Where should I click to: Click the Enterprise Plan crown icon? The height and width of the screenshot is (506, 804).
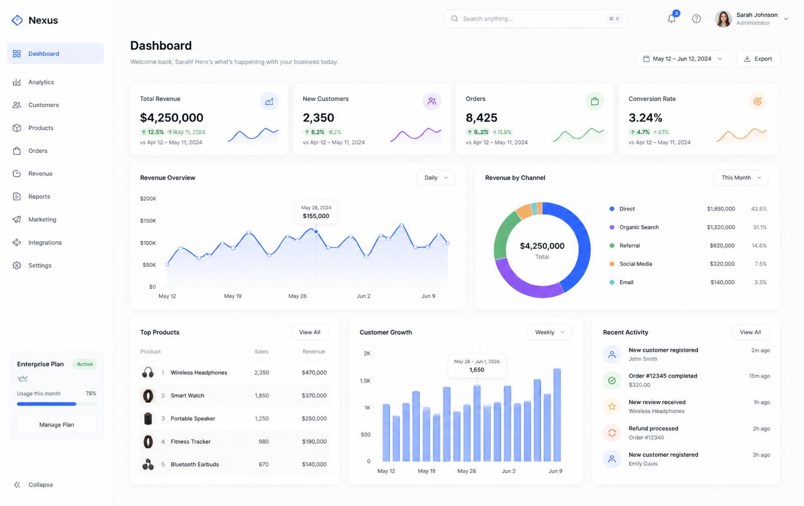[23, 378]
